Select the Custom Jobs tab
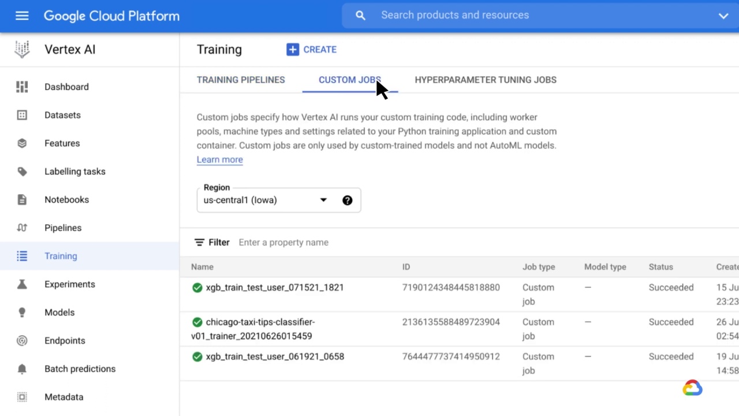This screenshot has height=416, width=739. point(350,80)
